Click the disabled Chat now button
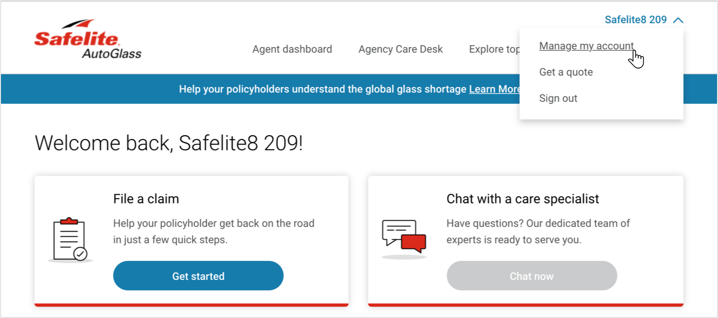 coord(532,276)
